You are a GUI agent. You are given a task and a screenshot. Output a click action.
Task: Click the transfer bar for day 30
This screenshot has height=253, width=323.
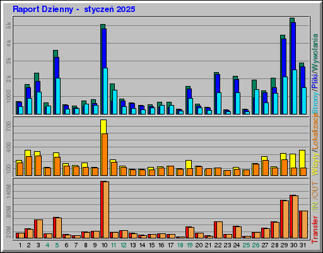click(x=294, y=217)
